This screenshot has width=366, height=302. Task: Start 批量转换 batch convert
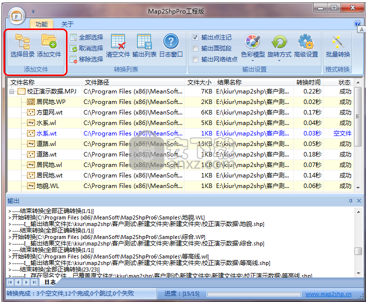coord(338,42)
